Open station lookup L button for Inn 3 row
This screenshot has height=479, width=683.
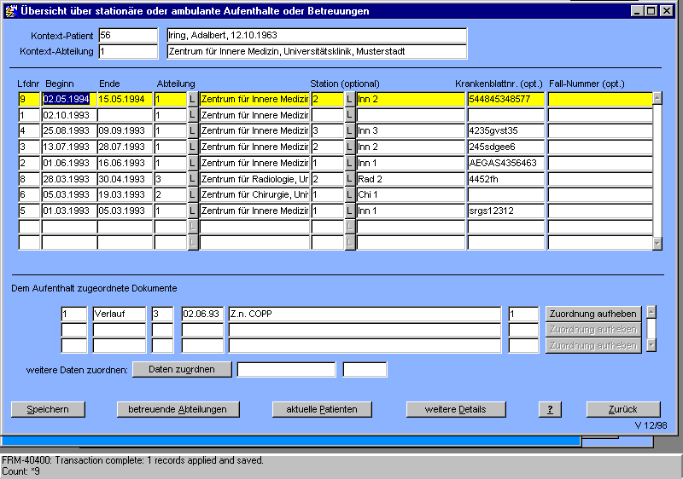[x=350, y=131]
